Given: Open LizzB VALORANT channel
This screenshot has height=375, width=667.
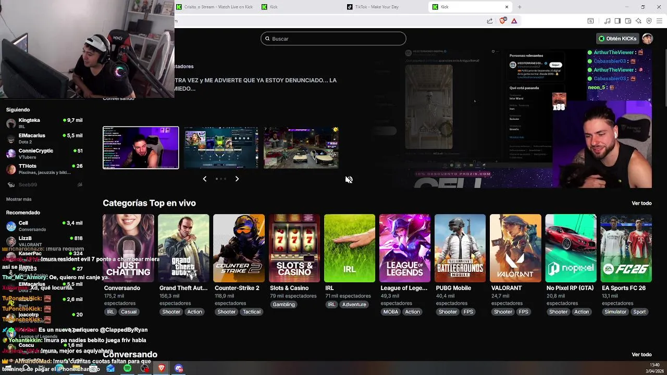Looking at the screenshot, I should 44,241.
